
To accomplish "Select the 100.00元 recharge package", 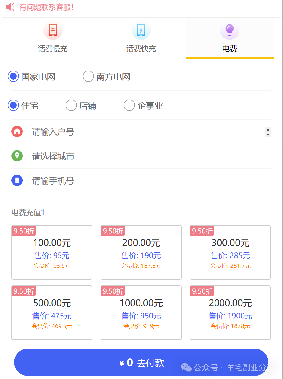I will [52, 252].
